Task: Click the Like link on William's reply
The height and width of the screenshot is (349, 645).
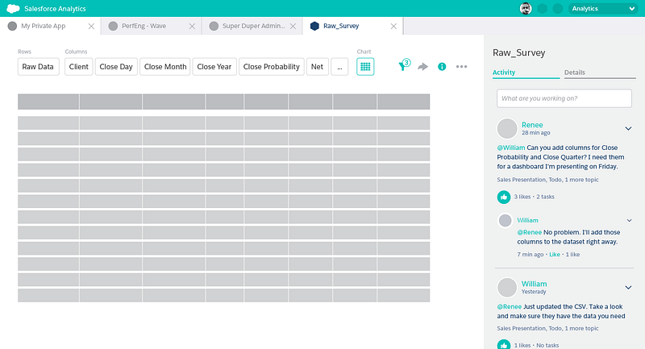Action: point(555,255)
